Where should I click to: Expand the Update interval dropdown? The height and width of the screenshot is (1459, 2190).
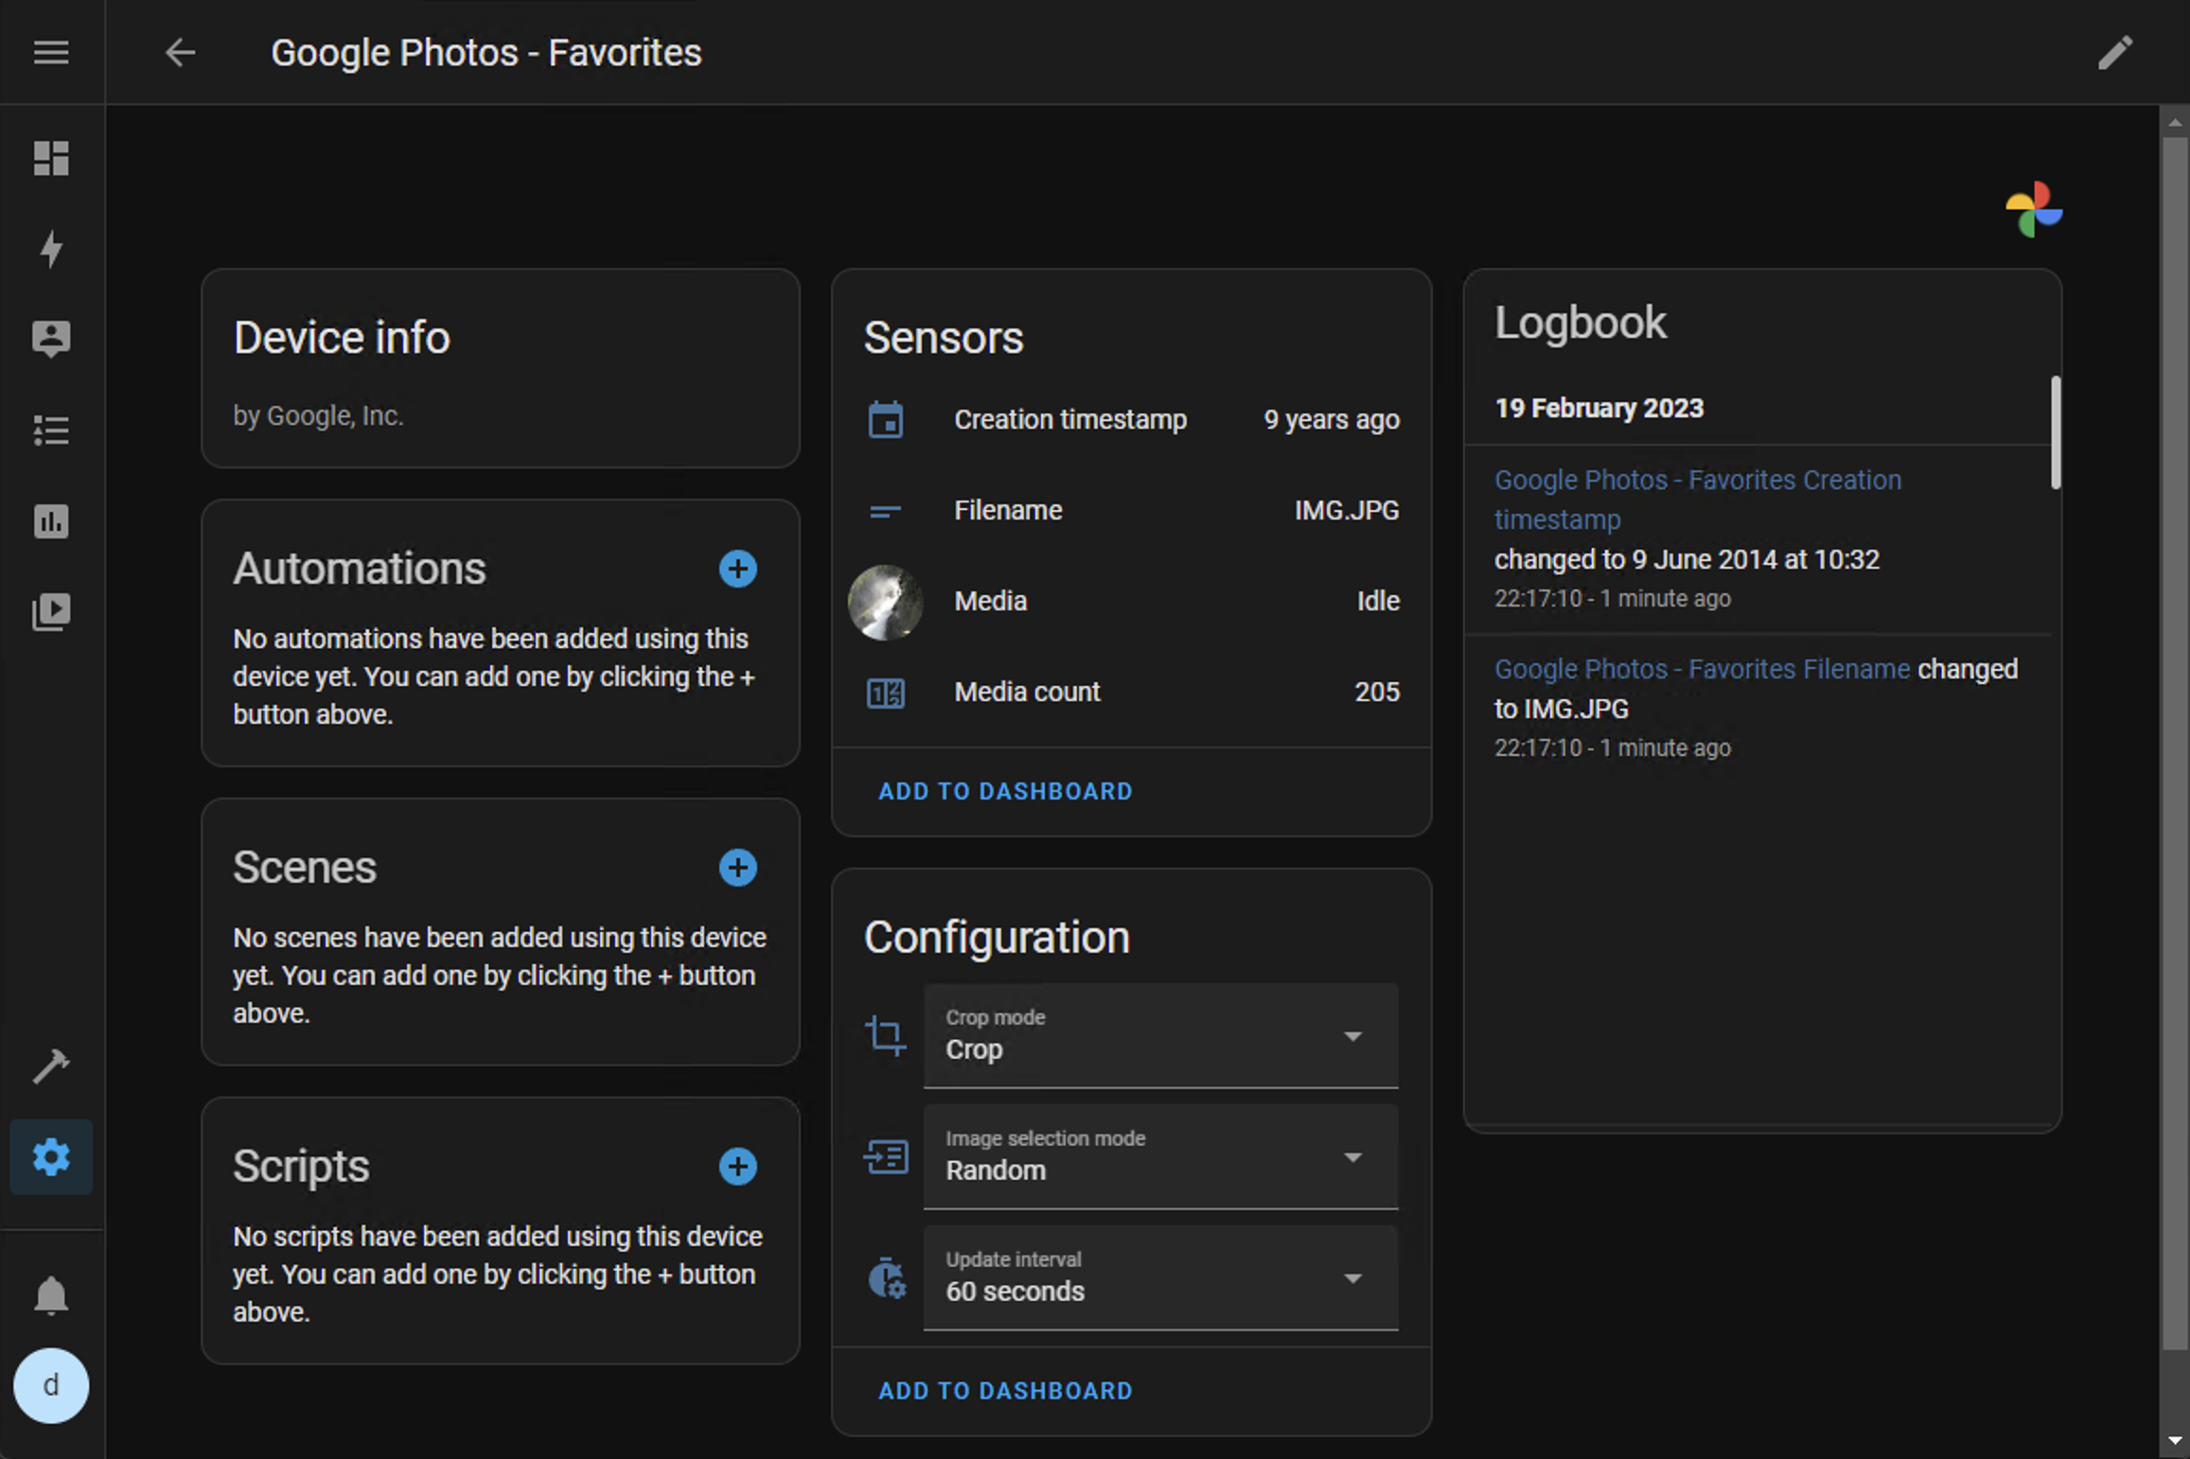pyautogui.click(x=1160, y=1278)
